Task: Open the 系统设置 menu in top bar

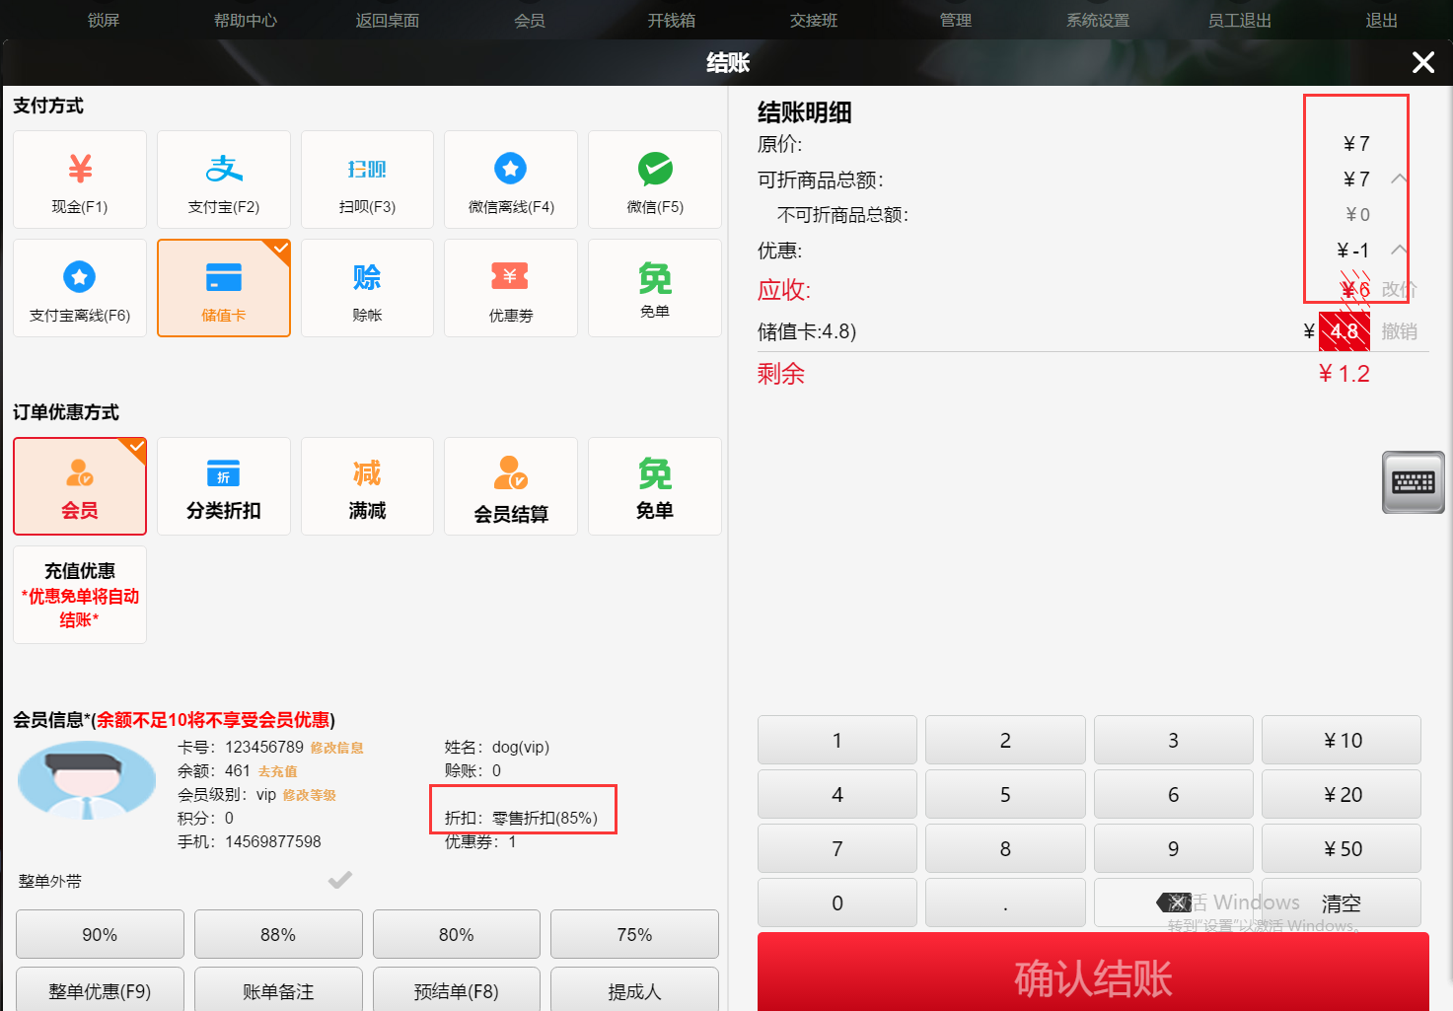Action: click(1097, 20)
